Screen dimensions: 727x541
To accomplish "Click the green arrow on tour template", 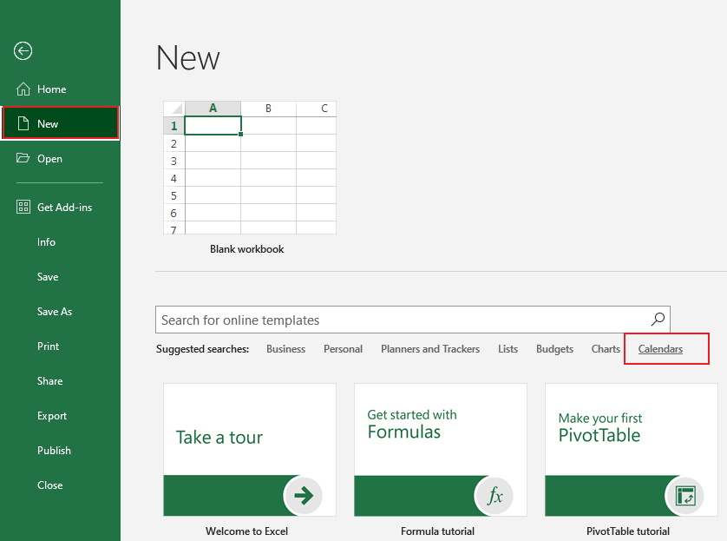I will [x=303, y=496].
